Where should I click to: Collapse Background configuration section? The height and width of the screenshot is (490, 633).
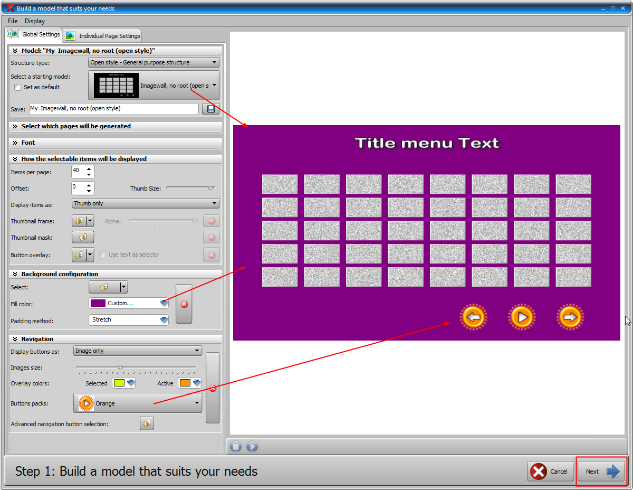(116, 274)
